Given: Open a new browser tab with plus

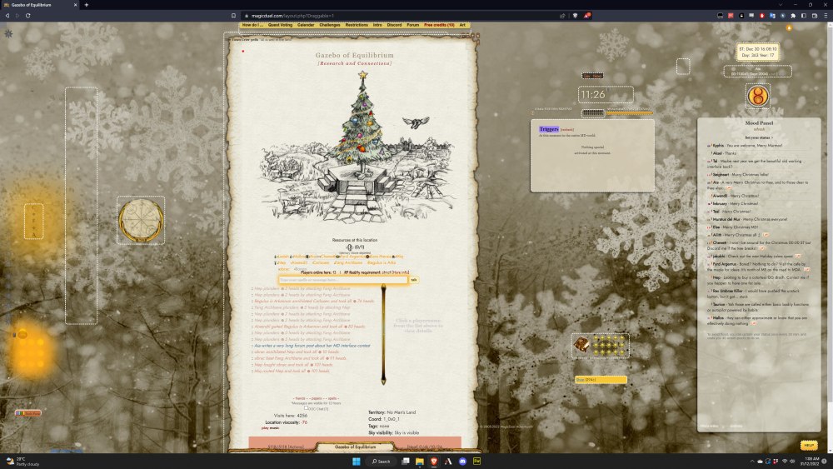Looking at the screenshot, I should (x=86, y=5).
